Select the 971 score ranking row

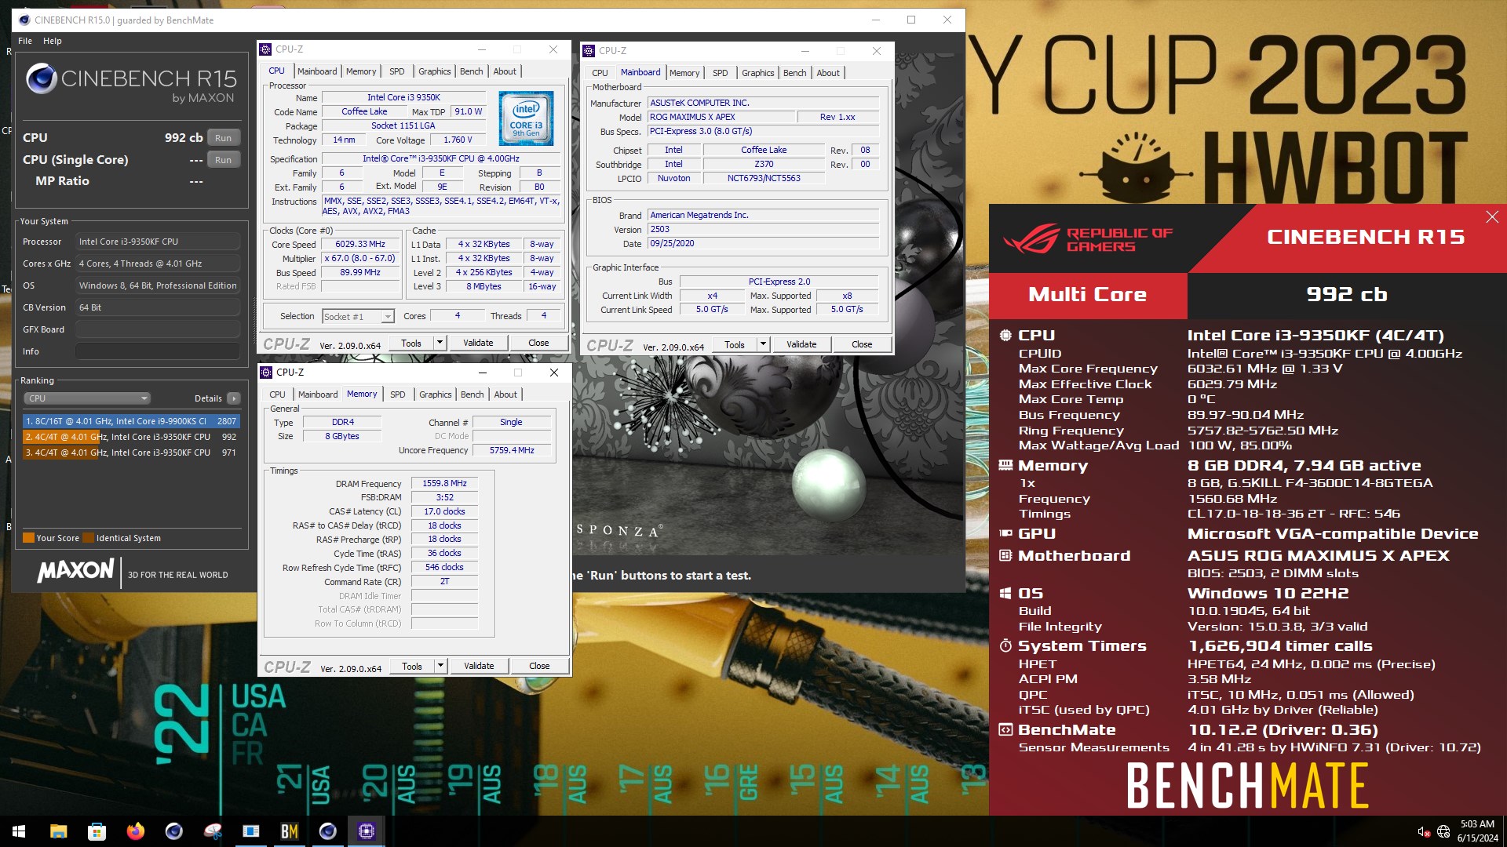131,453
